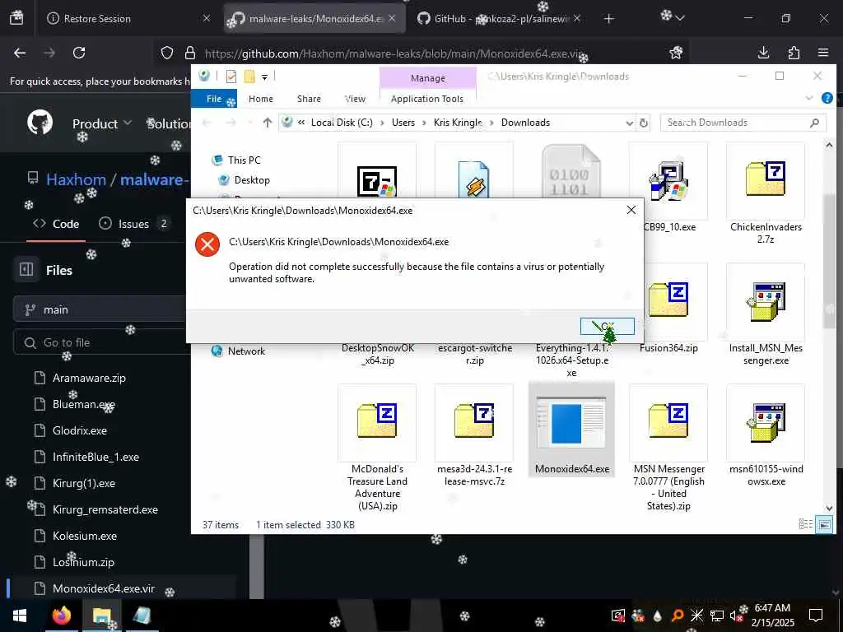Click the tracking protection shield icon
The height and width of the screenshot is (632, 843).
point(167,53)
